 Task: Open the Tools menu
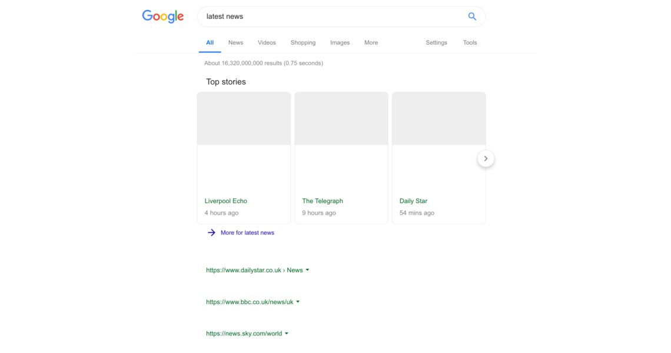470,42
